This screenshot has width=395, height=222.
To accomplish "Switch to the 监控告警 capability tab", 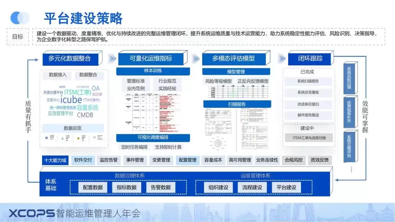I will coord(109,160).
